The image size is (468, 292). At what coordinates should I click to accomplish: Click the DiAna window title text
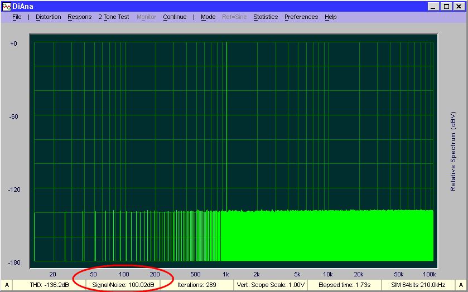coord(23,6)
